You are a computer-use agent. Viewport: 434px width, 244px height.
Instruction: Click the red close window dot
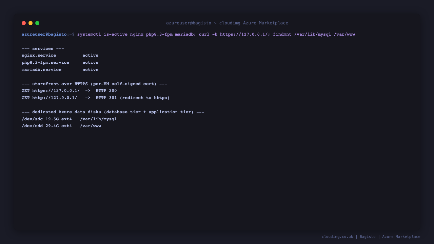pyautogui.click(x=24, y=23)
